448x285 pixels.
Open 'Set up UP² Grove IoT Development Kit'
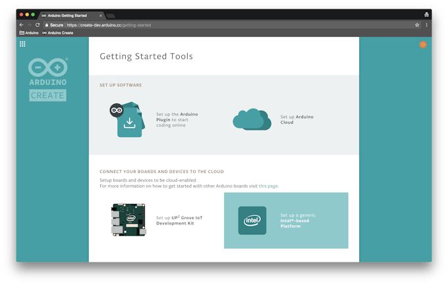pyautogui.click(x=179, y=220)
